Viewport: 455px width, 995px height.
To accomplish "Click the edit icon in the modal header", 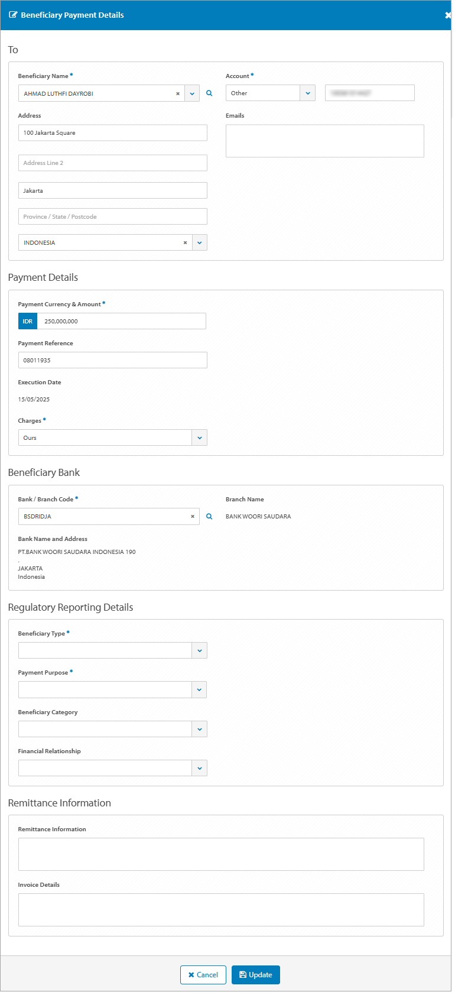I will [13, 15].
